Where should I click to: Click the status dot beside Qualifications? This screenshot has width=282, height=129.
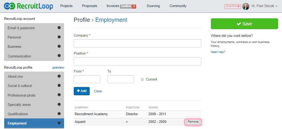click(59, 114)
